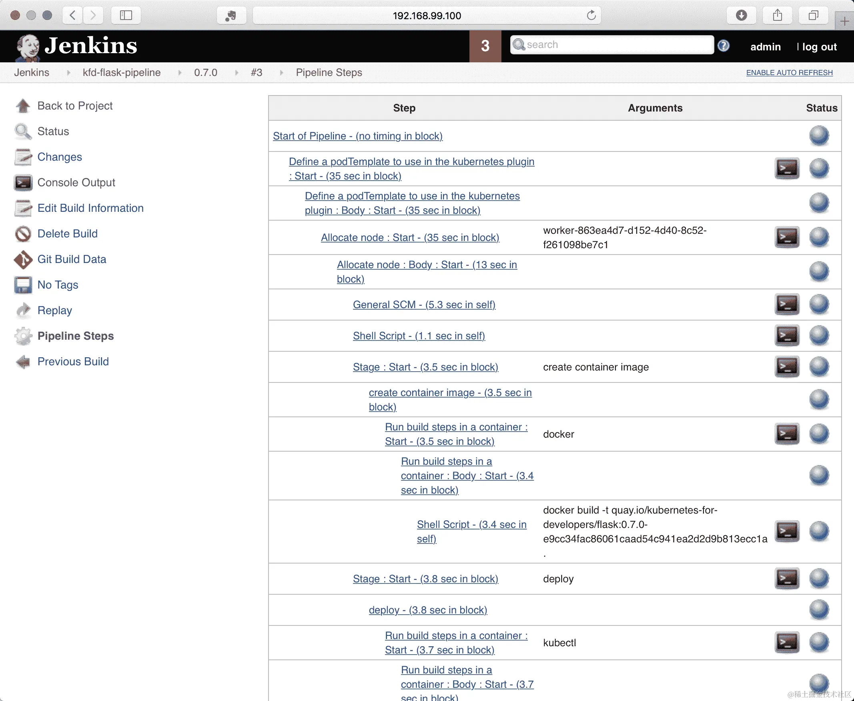The width and height of the screenshot is (854, 701).
Task: Toggle the Safari sidebar button
Action: click(126, 15)
